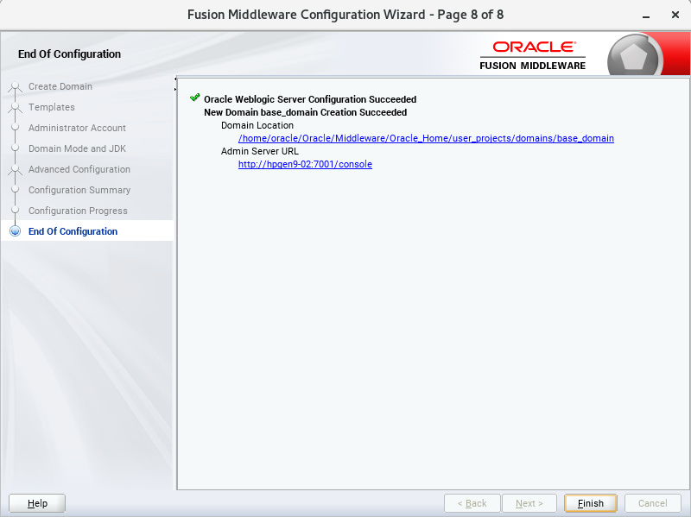Open the base_domain Domain Location path link

click(426, 138)
